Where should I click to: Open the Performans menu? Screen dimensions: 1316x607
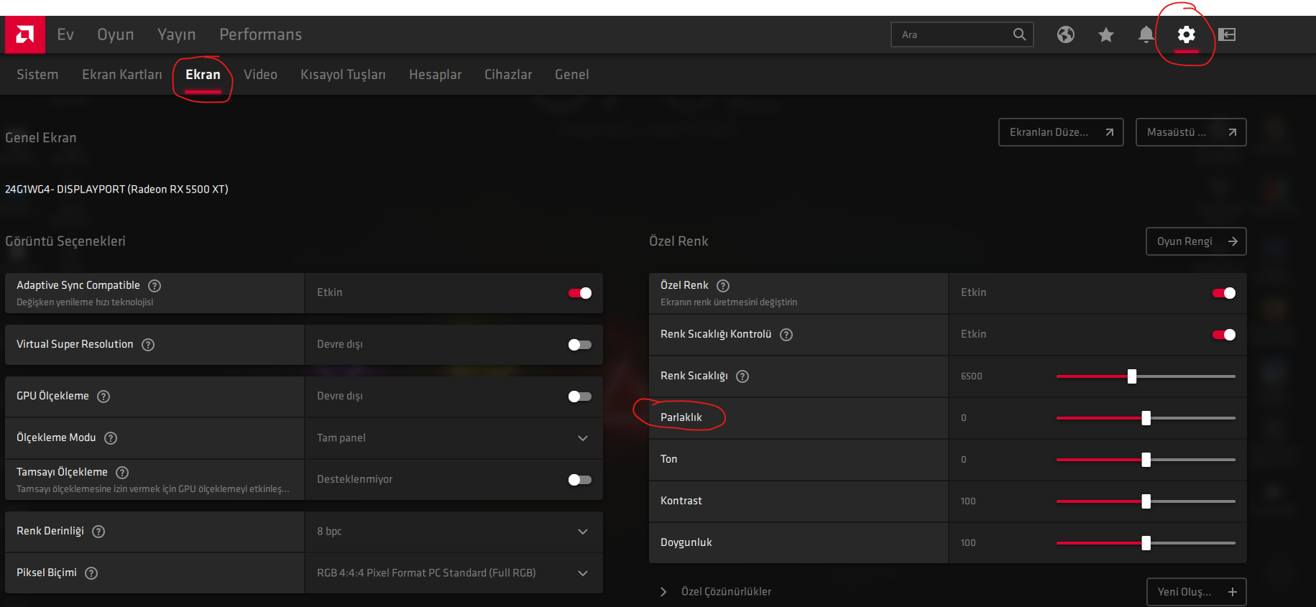click(260, 34)
